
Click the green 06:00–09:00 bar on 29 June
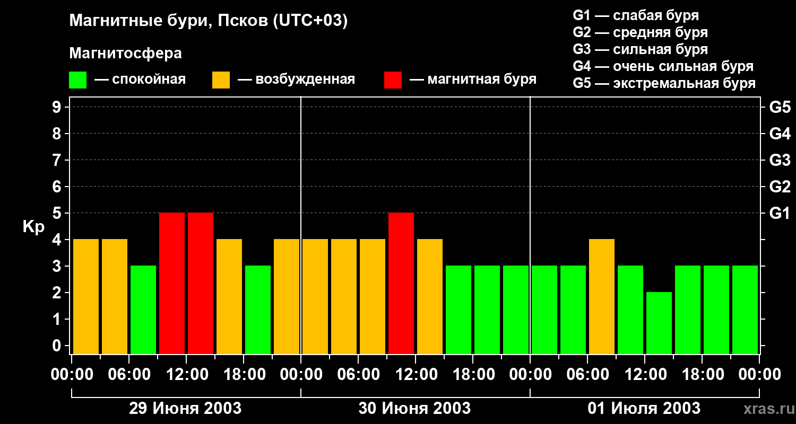pyautogui.click(x=143, y=310)
